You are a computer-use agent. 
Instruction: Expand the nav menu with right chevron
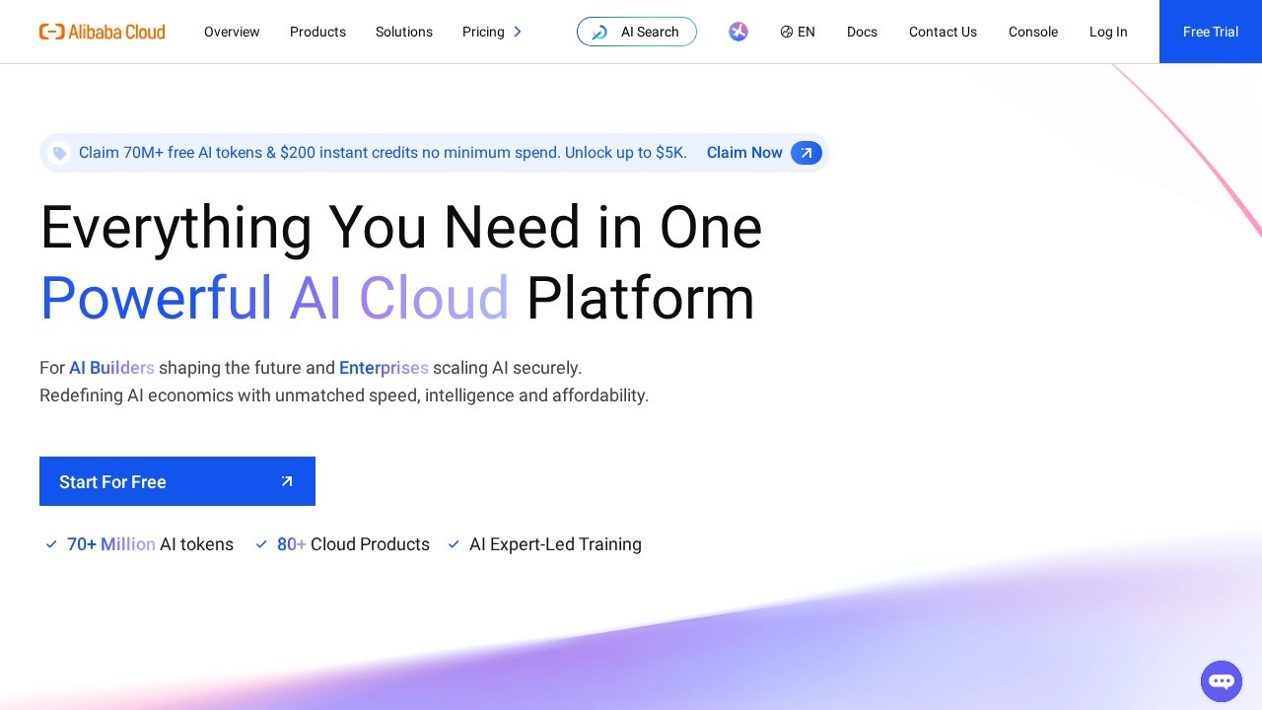click(x=518, y=32)
